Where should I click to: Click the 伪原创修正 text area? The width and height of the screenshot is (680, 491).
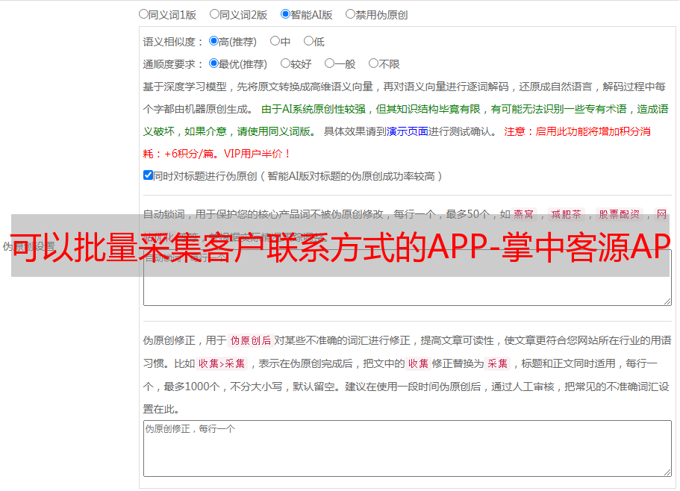pyautogui.click(x=407, y=448)
